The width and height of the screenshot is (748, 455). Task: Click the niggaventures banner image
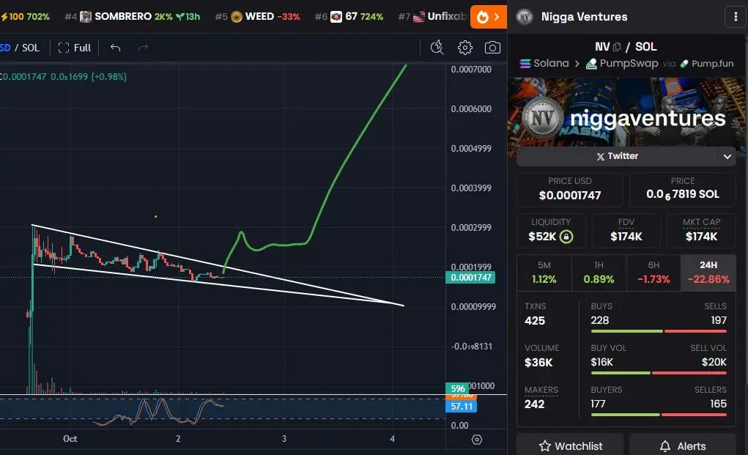pyautogui.click(x=626, y=112)
